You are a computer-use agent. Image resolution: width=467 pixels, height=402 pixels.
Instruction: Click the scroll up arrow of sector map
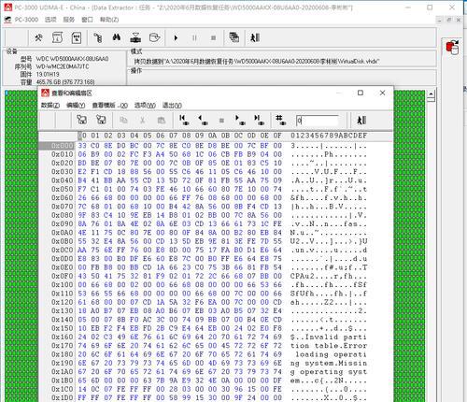click(432, 93)
